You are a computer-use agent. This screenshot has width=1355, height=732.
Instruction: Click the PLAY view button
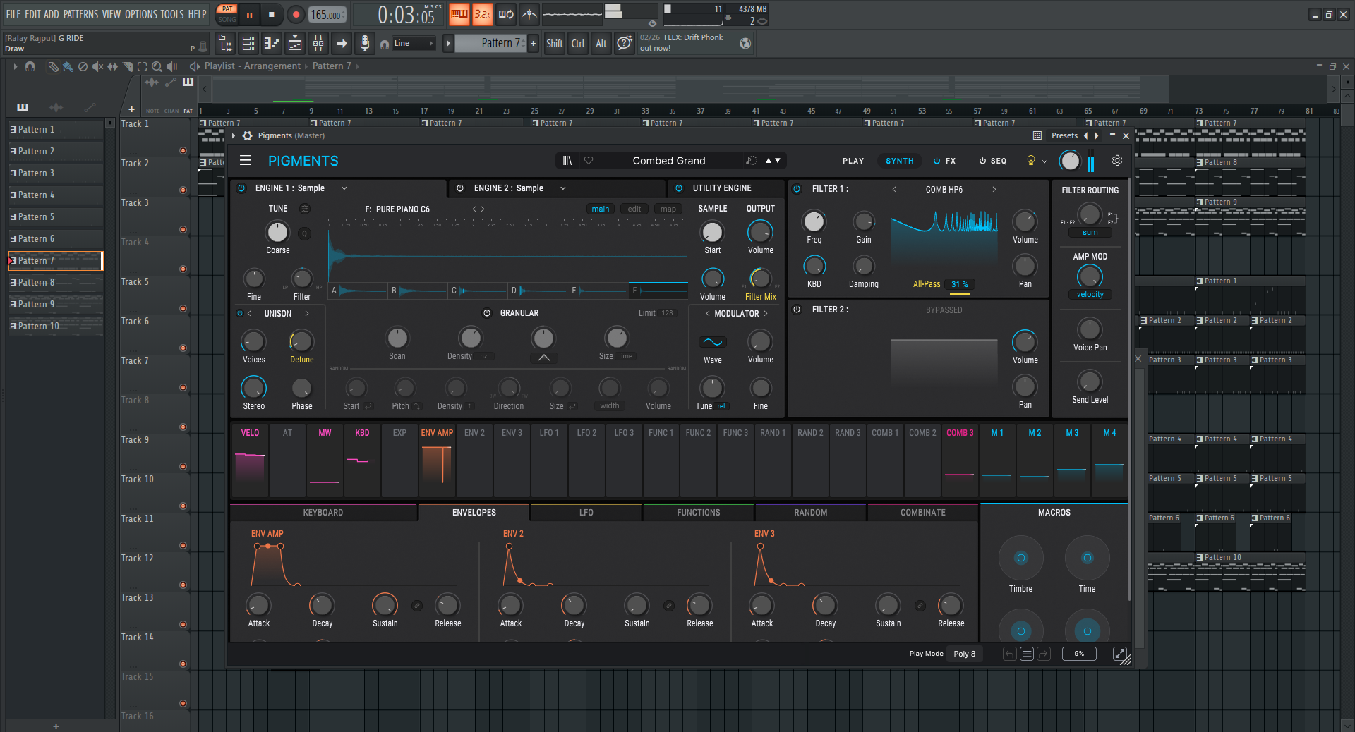pos(853,161)
